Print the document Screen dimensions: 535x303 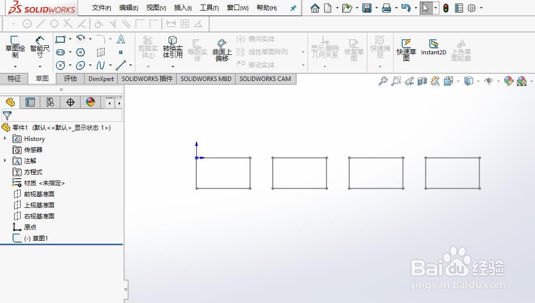(x=386, y=8)
